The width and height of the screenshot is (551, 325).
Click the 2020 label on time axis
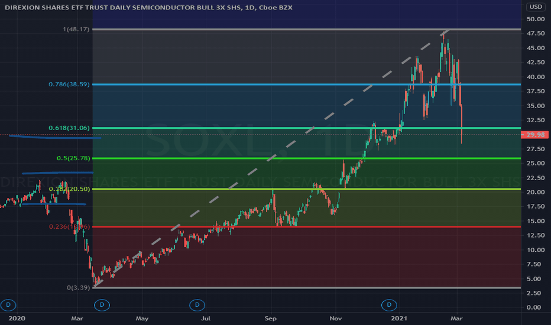click(x=17, y=318)
